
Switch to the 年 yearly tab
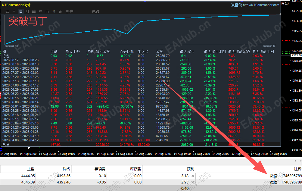40,11
